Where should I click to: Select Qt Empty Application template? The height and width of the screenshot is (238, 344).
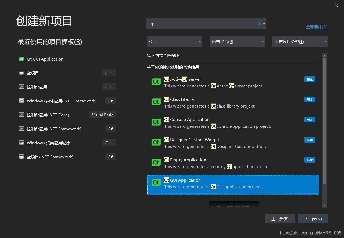point(233,163)
